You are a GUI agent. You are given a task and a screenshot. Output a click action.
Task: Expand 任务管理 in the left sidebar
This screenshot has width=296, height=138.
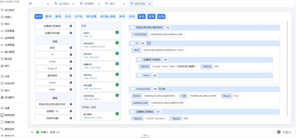[9, 31]
